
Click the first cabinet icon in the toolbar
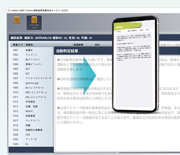pyautogui.click(x=17, y=20)
